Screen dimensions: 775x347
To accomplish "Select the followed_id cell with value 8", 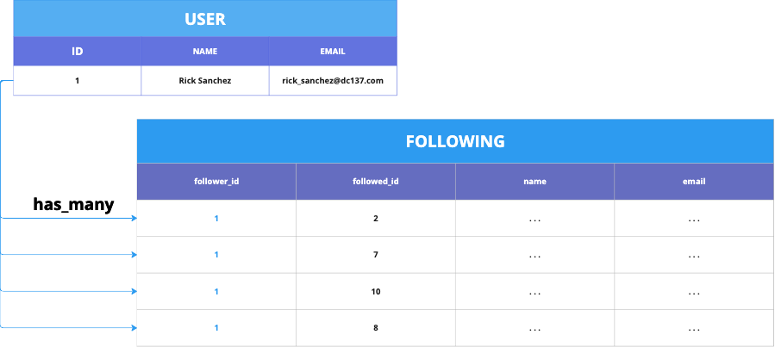I will tap(376, 328).
